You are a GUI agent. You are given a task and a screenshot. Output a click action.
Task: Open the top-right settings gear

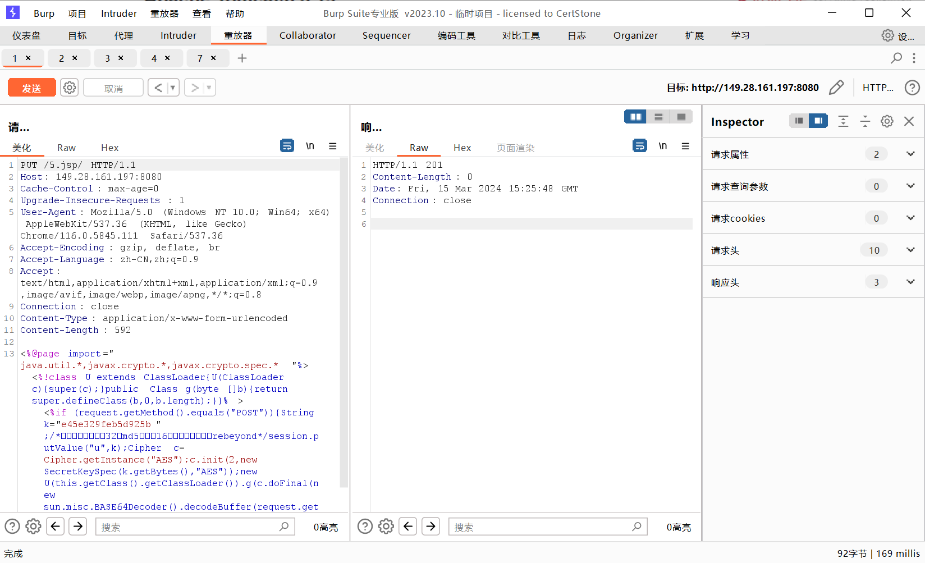(887, 35)
